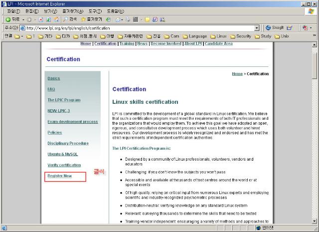Open the address bar dropdown arrow

click(257, 28)
